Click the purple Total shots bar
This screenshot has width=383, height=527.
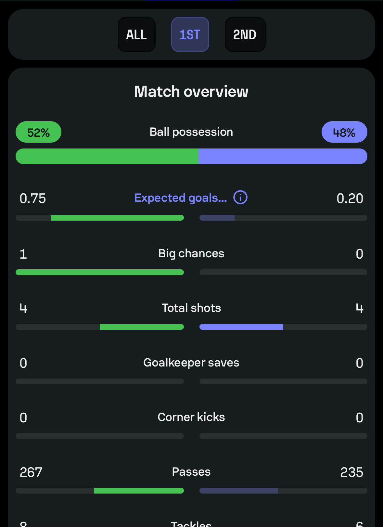click(x=241, y=327)
